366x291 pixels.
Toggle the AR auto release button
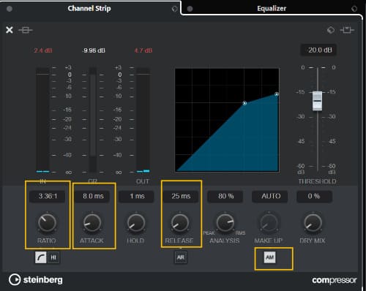coord(181,257)
